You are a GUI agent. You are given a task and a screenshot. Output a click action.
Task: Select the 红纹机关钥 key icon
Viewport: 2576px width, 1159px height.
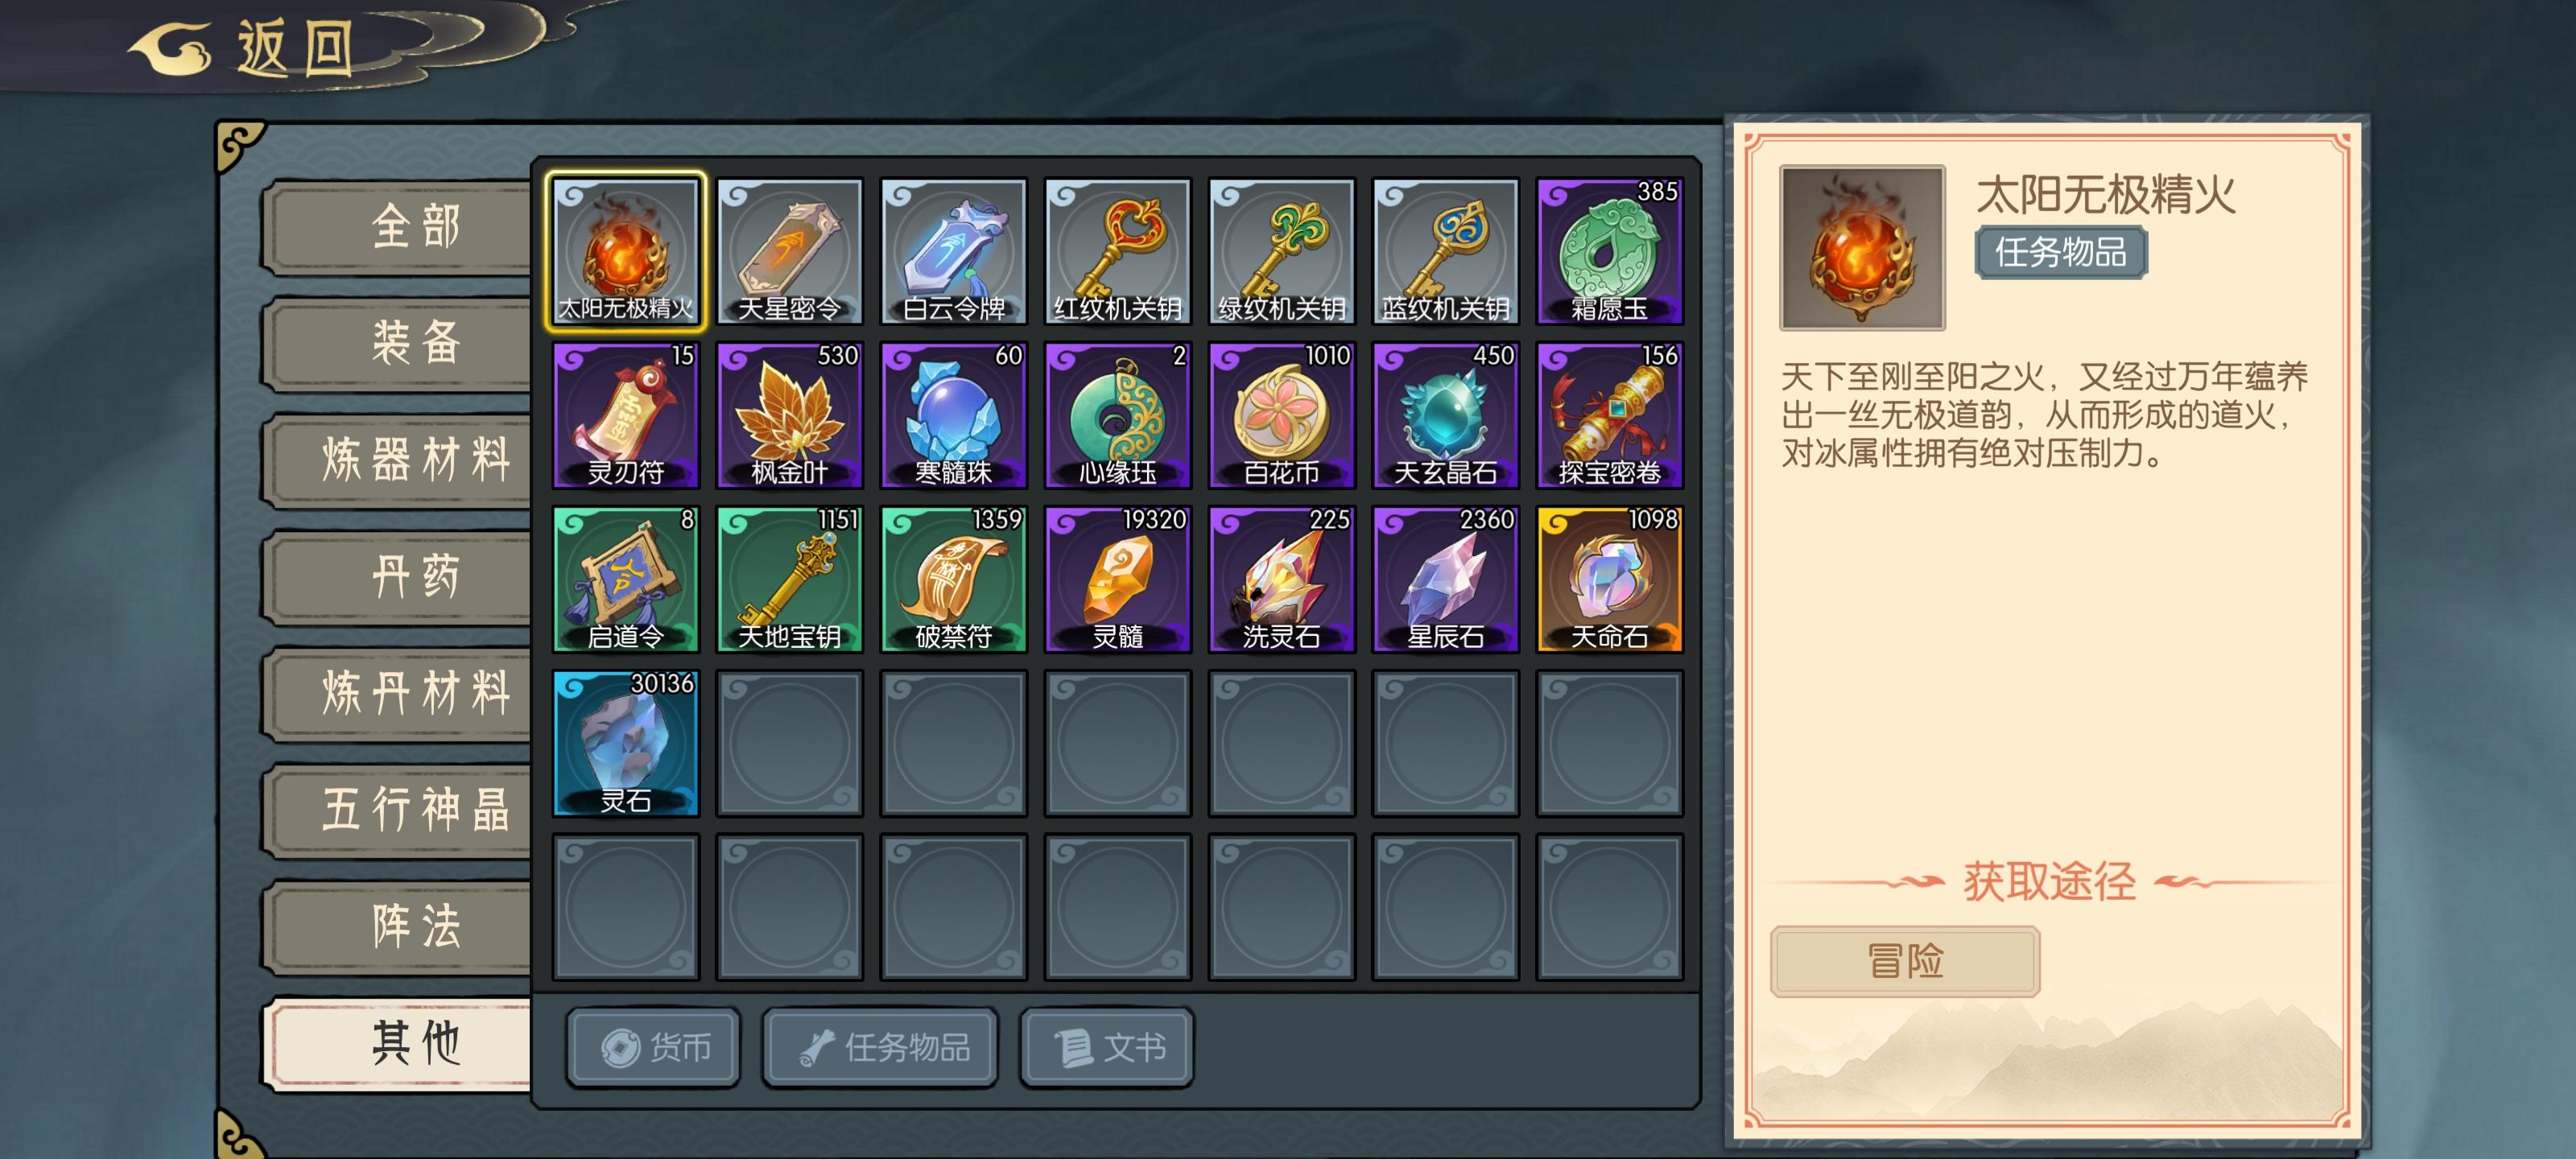(1117, 251)
